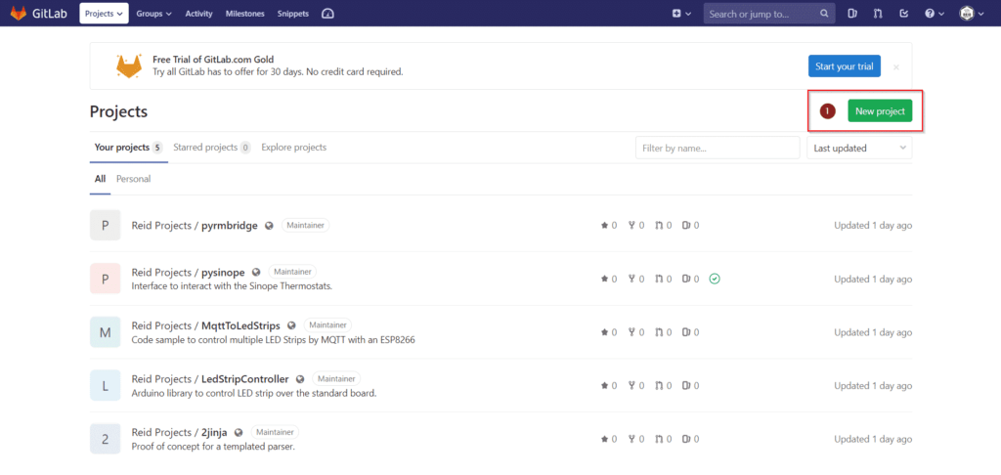
Task: Focus the Search or jump to field
Action: point(769,14)
